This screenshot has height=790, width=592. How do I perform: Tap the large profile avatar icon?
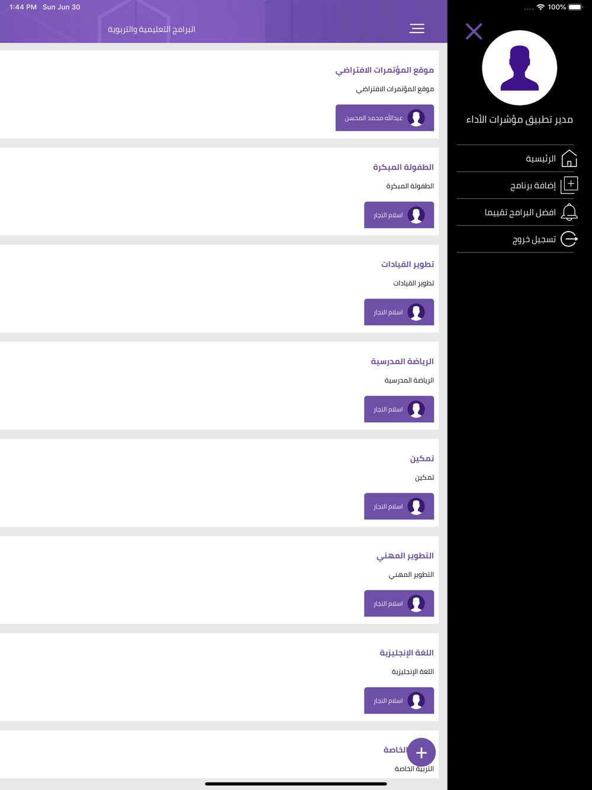click(519, 68)
